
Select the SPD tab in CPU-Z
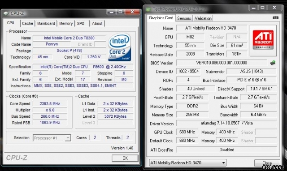(81, 23)
